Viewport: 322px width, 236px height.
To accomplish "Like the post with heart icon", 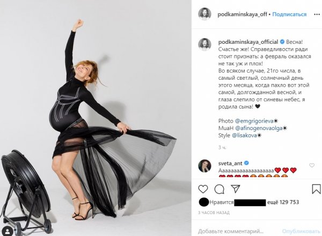I will pos(203,189).
